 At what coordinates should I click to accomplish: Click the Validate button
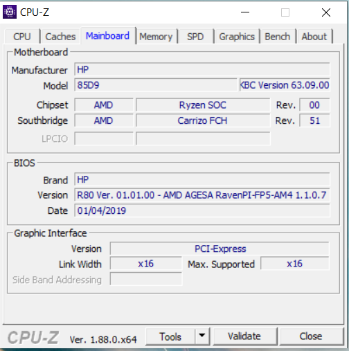tap(244, 336)
